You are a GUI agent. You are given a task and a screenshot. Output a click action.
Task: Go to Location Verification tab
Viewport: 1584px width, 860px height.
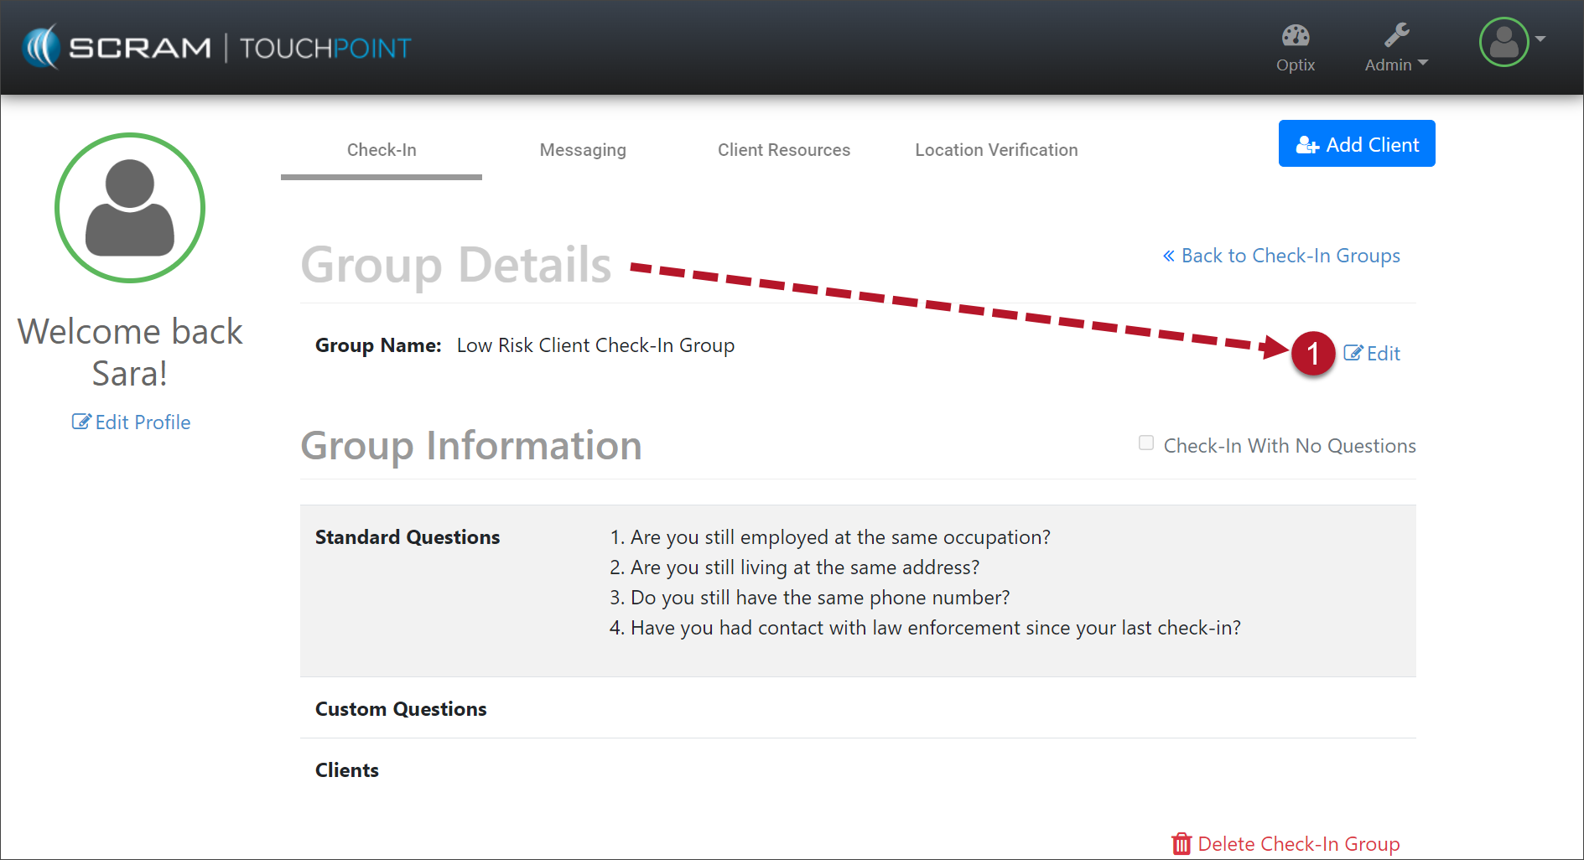[x=996, y=150]
